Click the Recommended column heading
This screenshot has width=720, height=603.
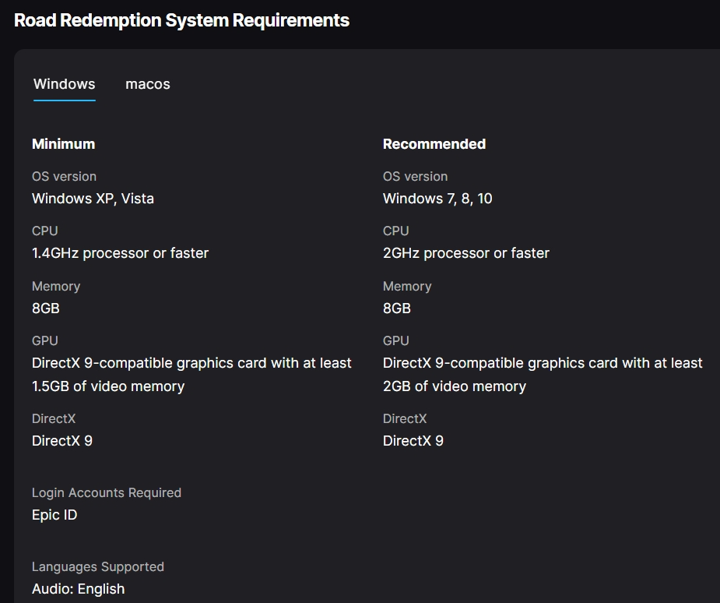[x=434, y=144]
